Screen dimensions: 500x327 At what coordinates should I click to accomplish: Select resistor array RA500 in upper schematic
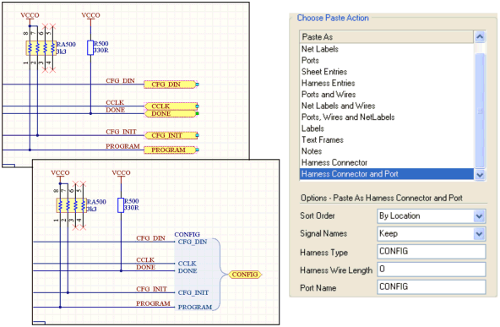[x=41, y=48]
